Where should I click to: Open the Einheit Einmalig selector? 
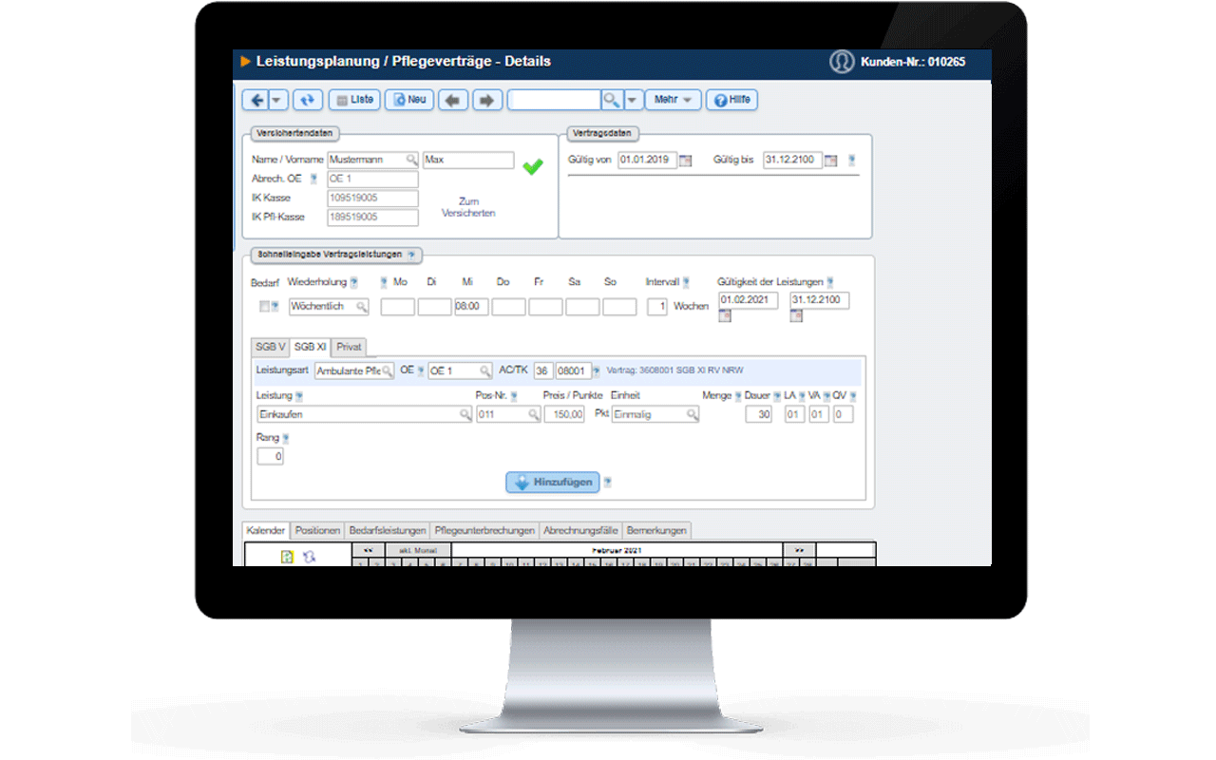(x=655, y=415)
